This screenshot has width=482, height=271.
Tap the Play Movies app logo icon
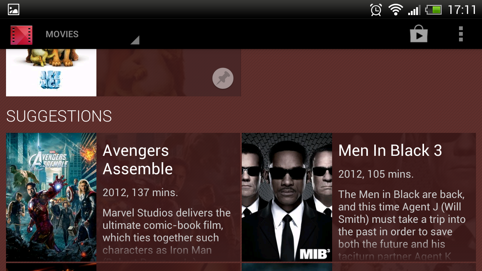pyautogui.click(x=21, y=35)
